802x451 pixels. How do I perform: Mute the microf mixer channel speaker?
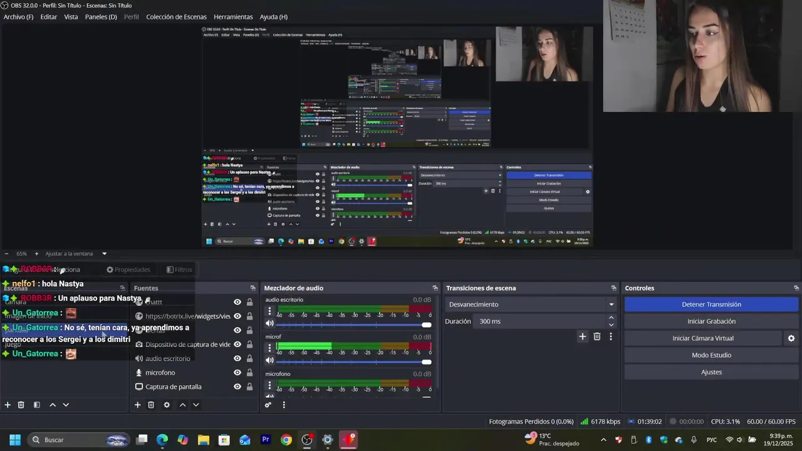pyautogui.click(x=270, y=360)
